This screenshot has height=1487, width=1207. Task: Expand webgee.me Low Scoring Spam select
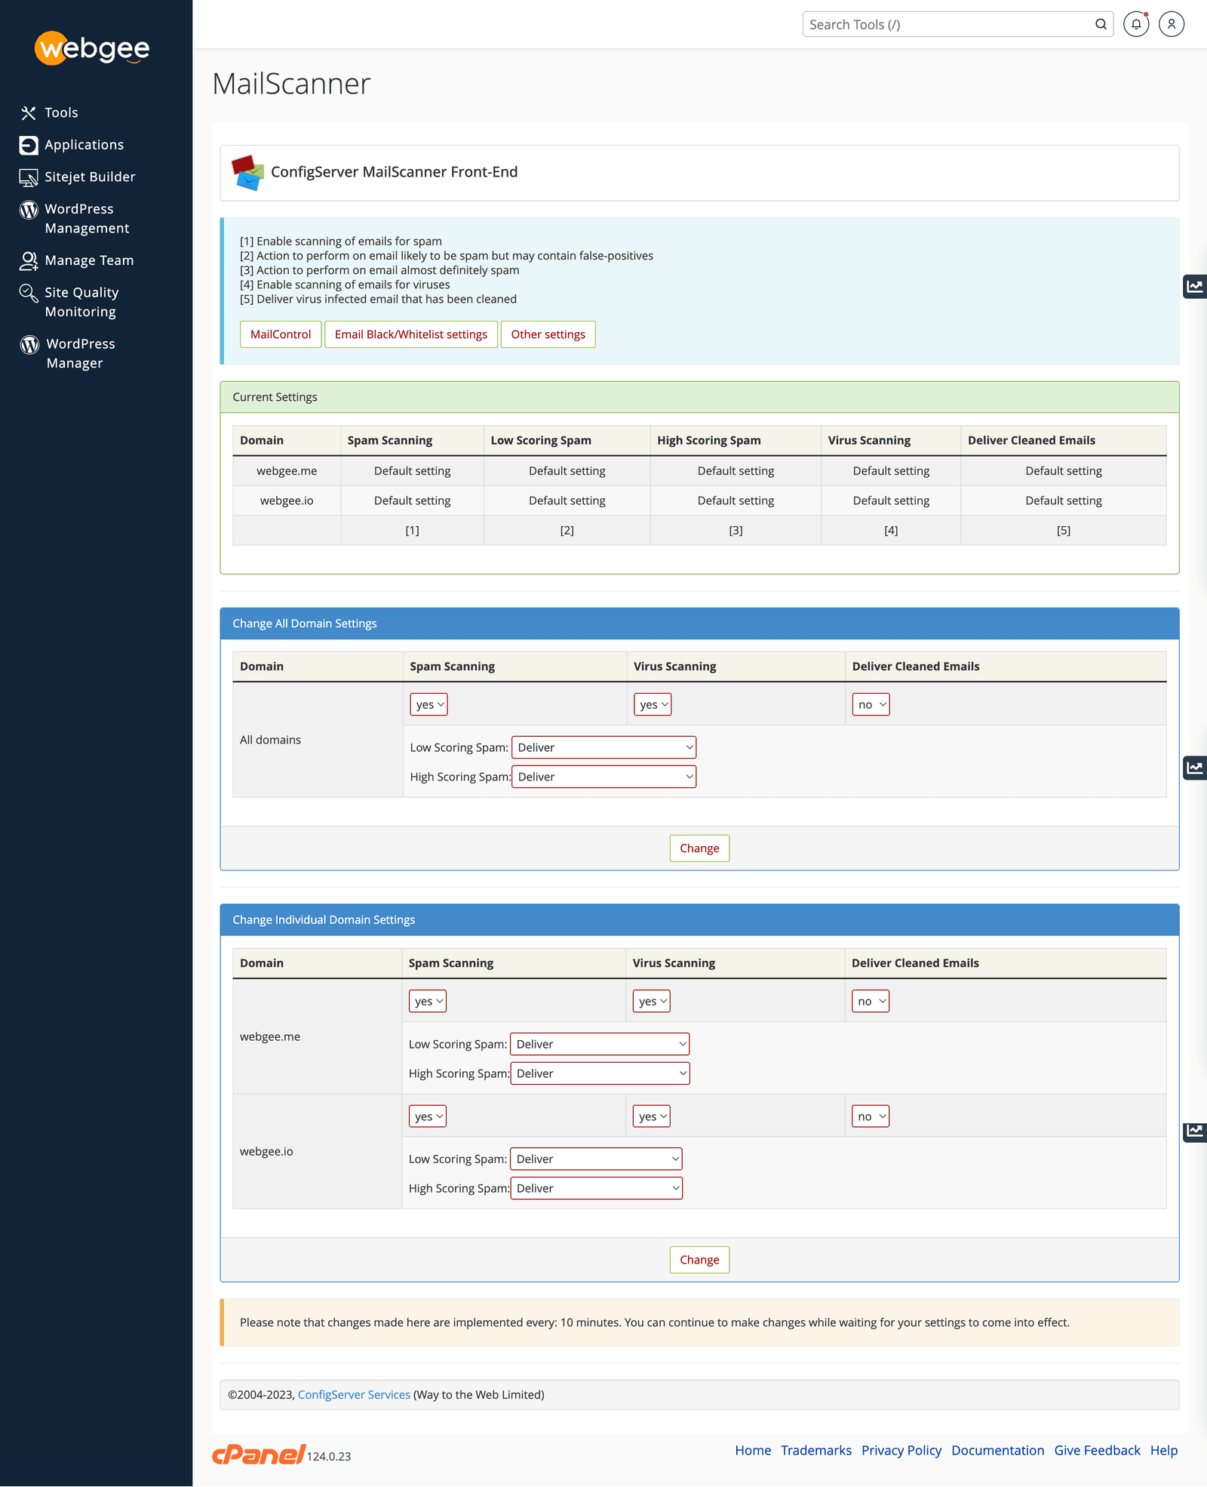pos(600,1044)
